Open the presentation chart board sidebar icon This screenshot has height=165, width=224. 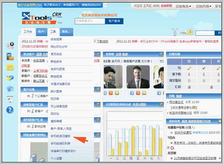(x=10, y=99)
